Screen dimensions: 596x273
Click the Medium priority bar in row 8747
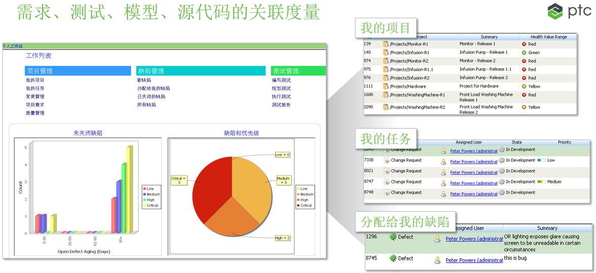coord(541,182)
